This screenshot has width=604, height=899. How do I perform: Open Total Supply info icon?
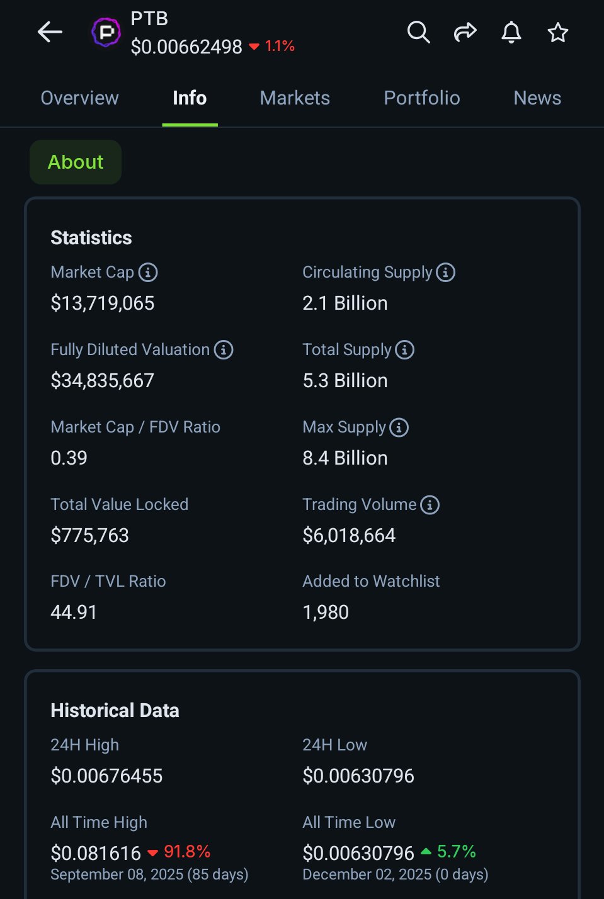click(x=404, y=349)
